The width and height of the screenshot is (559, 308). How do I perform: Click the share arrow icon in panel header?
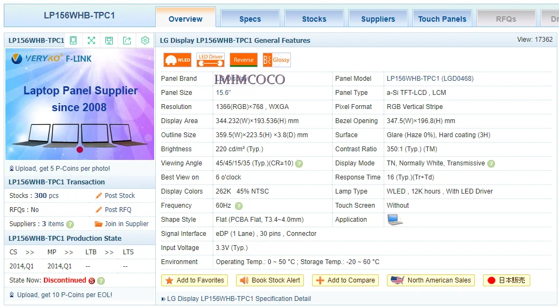point(127,41)
